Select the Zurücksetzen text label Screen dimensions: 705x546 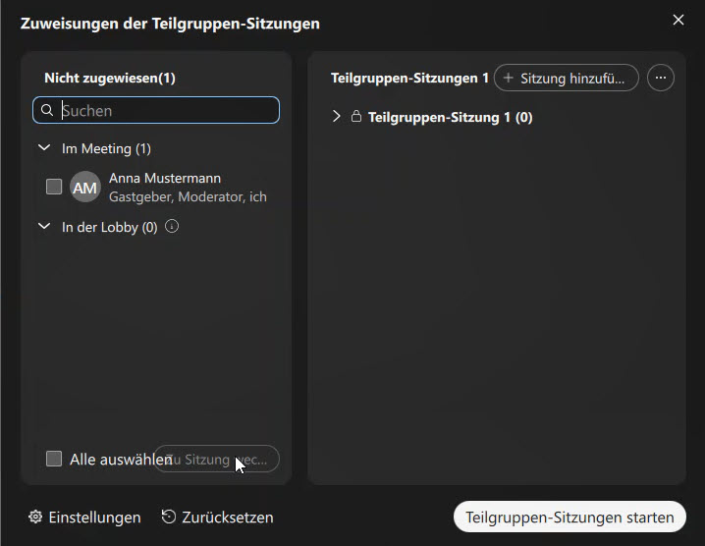tap(228, 518)
